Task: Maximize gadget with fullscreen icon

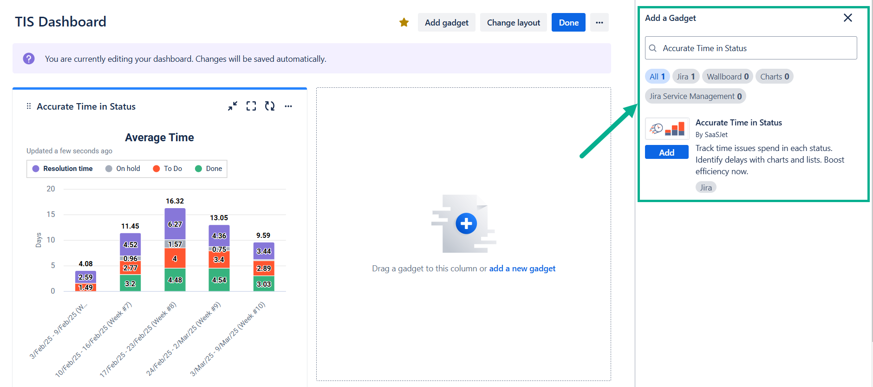Action: click(251, 106)
